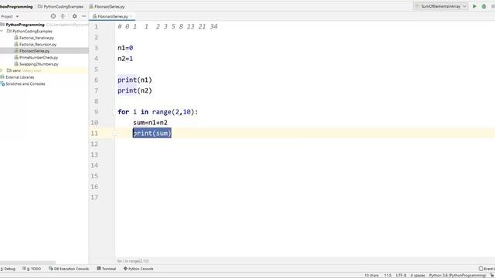Collapse the PythonCodingExamples folder
The image size is (495, 278).
(2, 31)
